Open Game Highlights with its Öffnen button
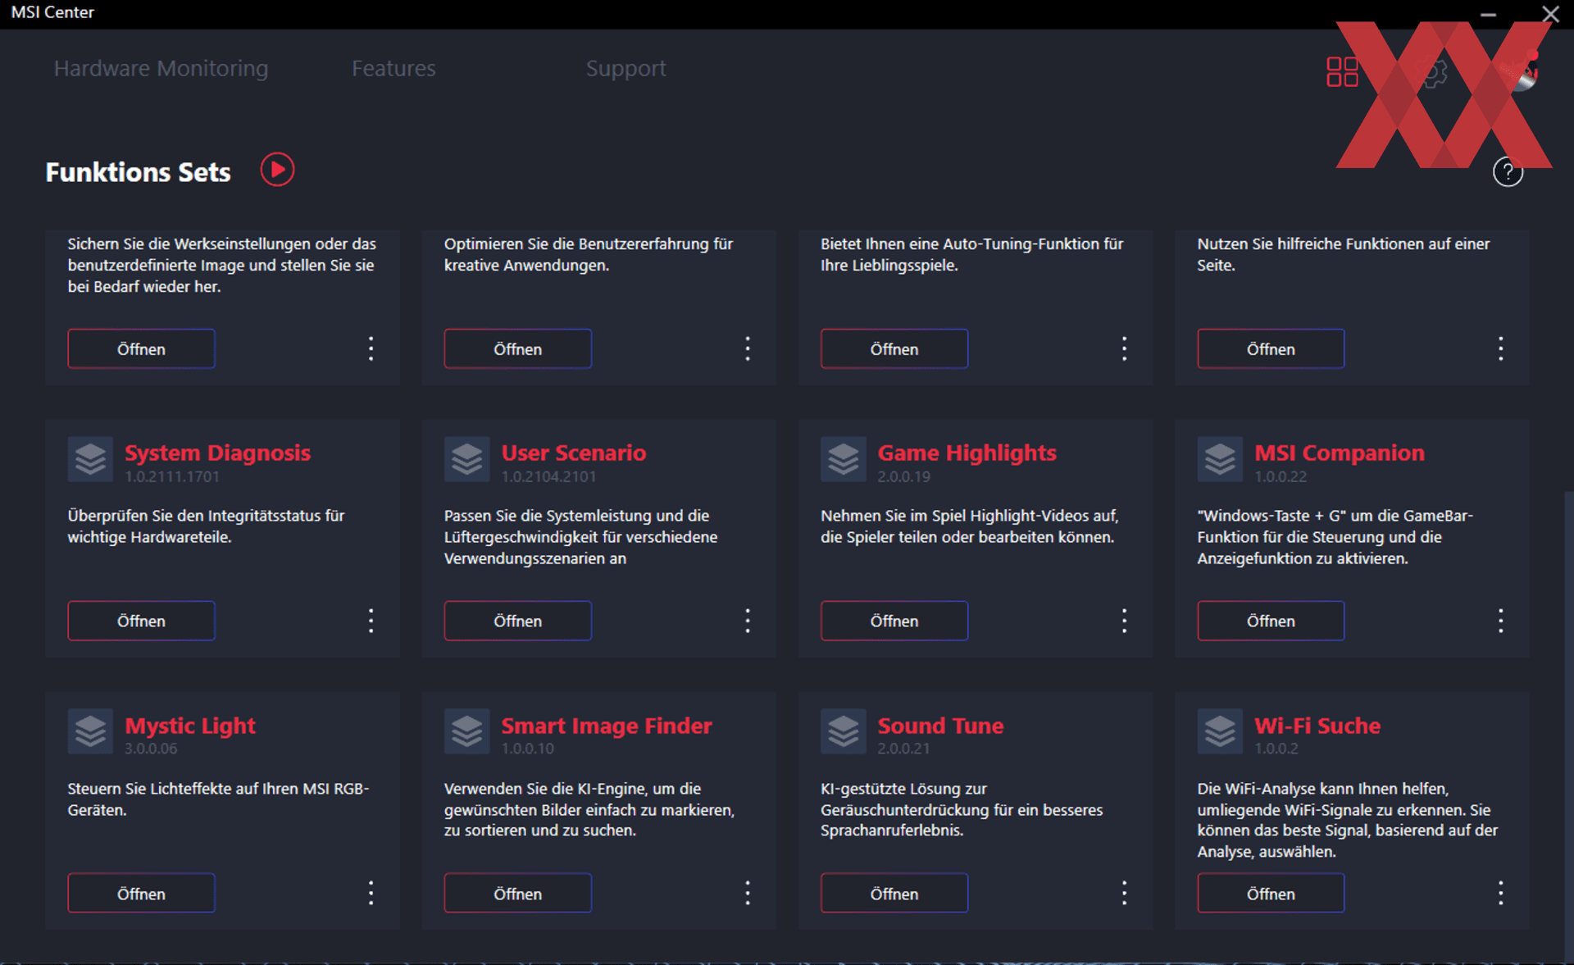1574x965 pixels. pyautogui.click(x=894, y=621)
